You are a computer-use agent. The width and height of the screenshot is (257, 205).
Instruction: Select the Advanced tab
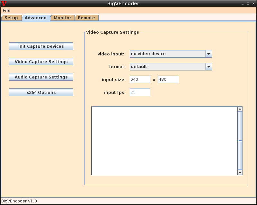click(x=36, y=18)
